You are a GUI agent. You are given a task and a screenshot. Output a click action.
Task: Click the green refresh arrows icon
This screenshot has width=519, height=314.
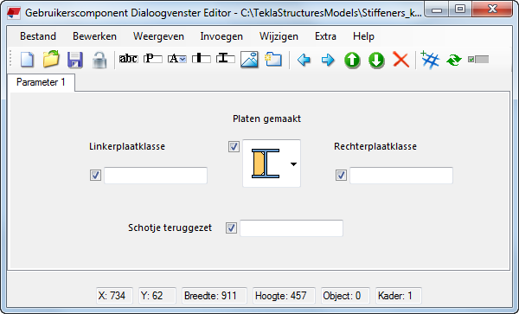pos(454,60)
